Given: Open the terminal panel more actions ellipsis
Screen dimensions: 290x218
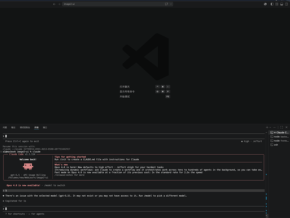Looking at the screenshot, I should (x=274, y=127).
